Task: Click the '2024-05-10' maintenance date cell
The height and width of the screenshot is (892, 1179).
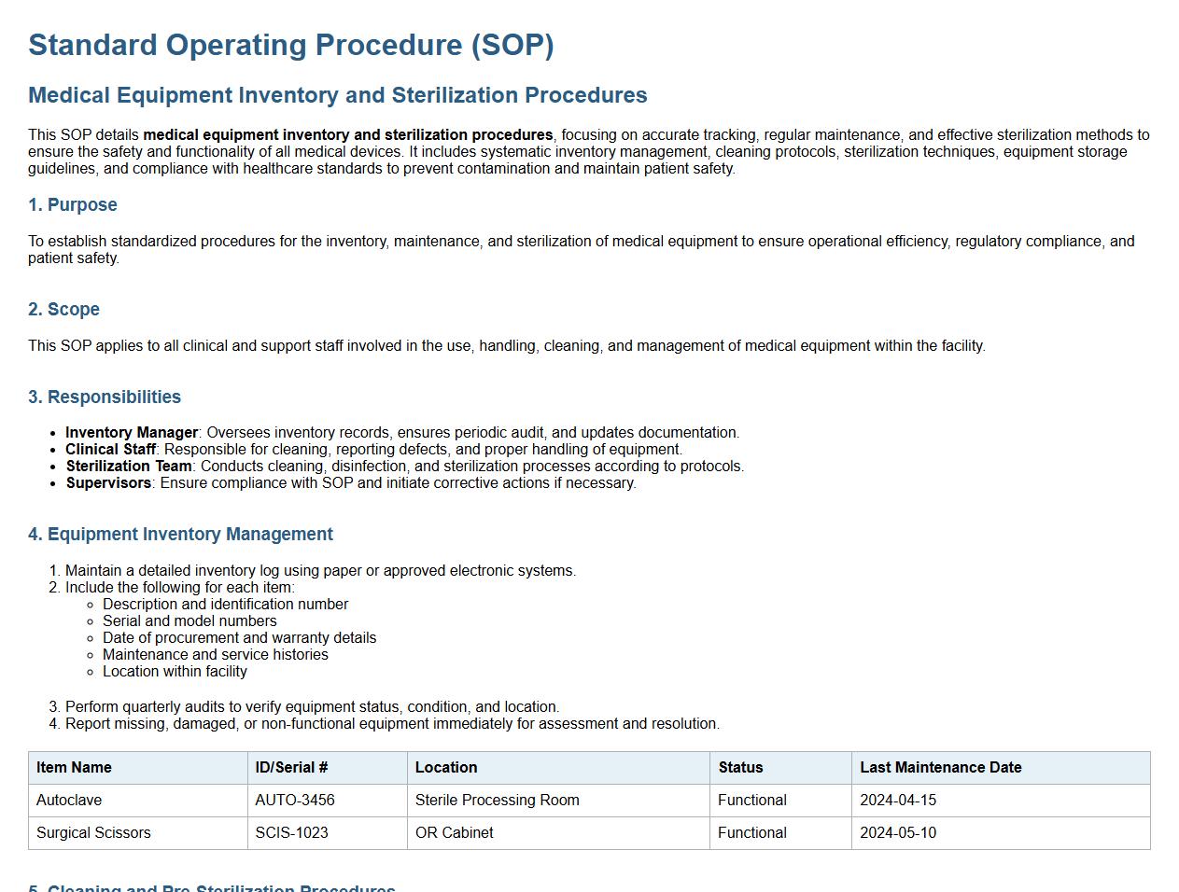Action: click(897, 833)
